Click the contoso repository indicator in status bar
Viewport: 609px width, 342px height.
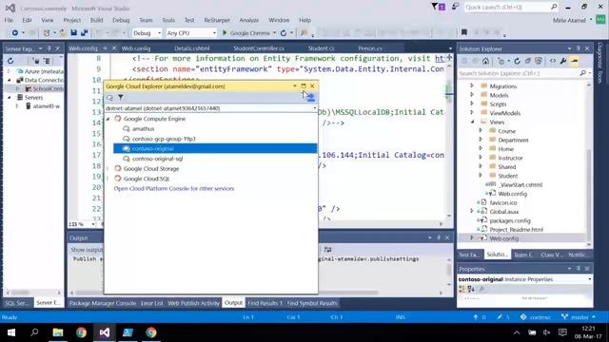pos(535,317)
